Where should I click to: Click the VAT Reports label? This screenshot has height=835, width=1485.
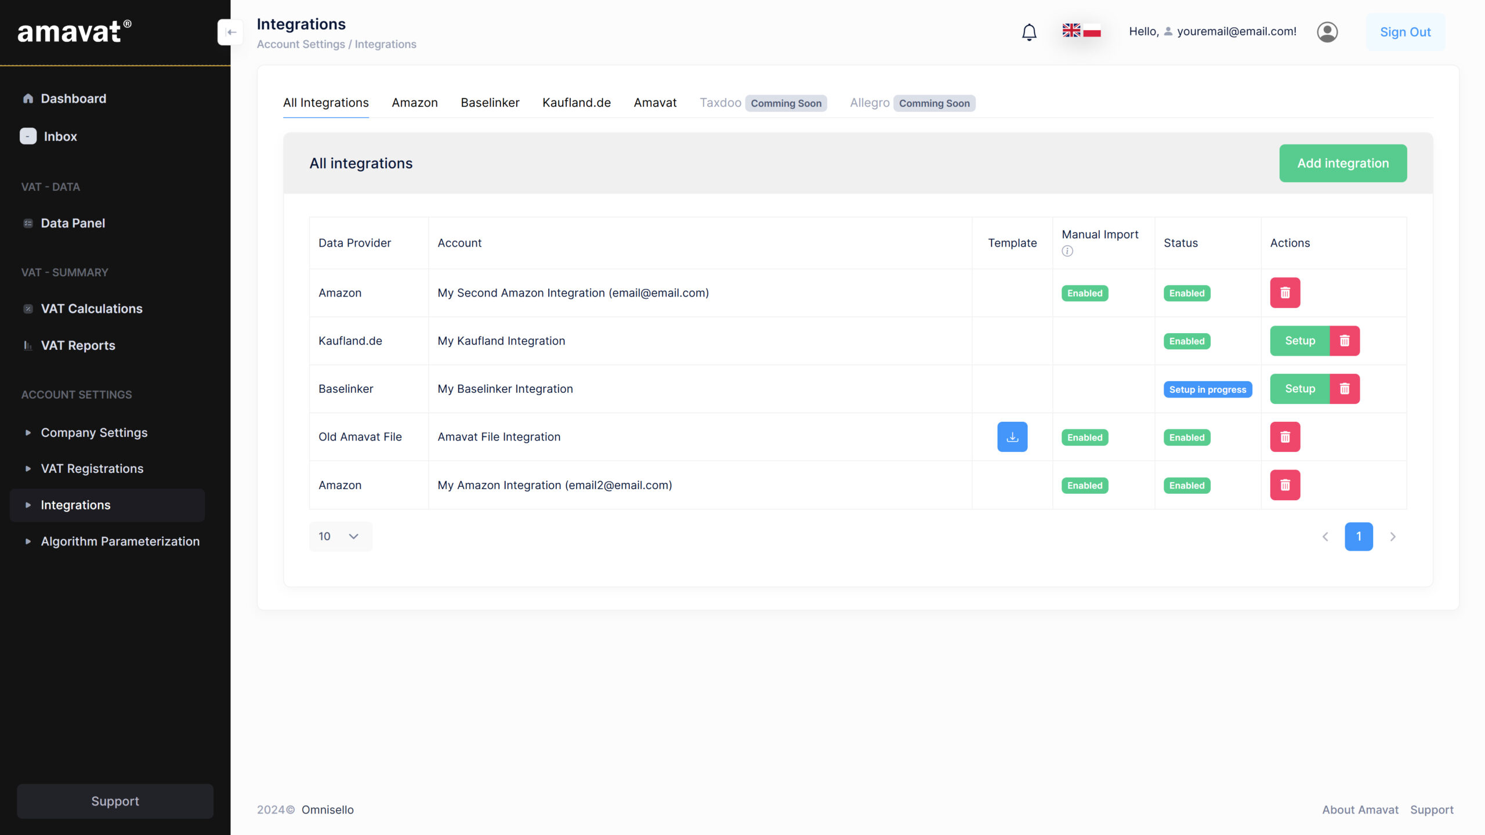click(78, 345)
